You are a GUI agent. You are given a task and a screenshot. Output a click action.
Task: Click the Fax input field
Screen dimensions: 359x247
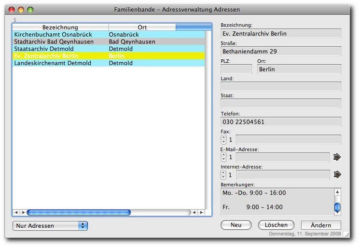click(x=289, y=139)
